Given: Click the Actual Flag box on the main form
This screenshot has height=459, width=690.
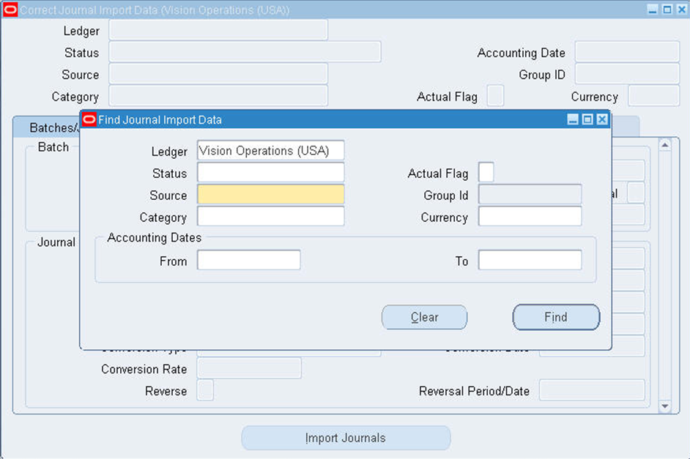Looking at the screenshot, I should [494, 95].
